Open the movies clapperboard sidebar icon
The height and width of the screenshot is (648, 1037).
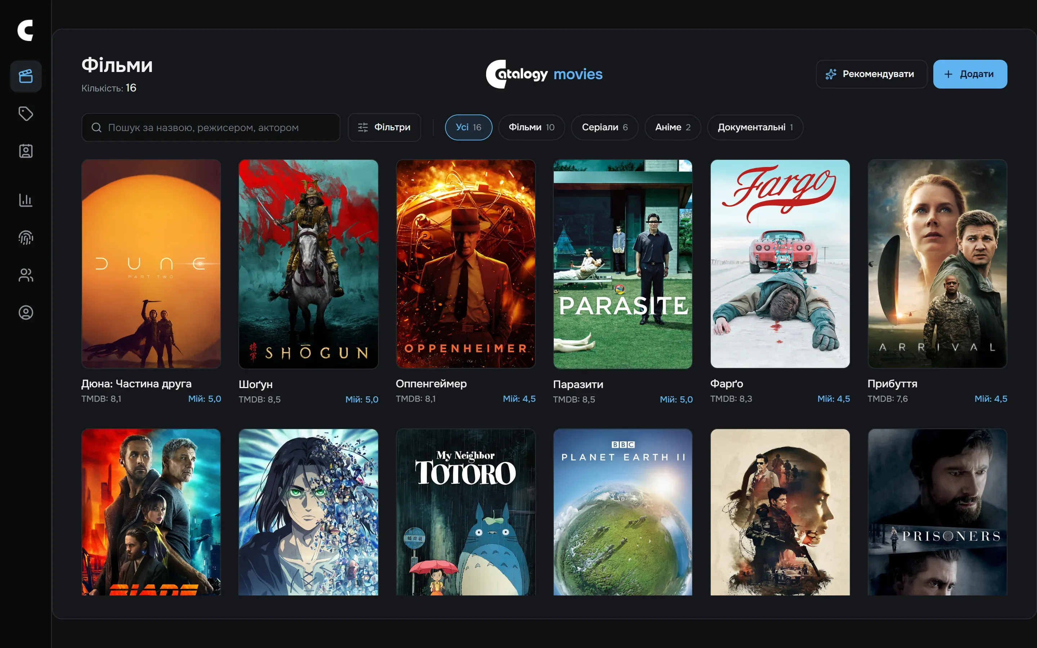26,76
